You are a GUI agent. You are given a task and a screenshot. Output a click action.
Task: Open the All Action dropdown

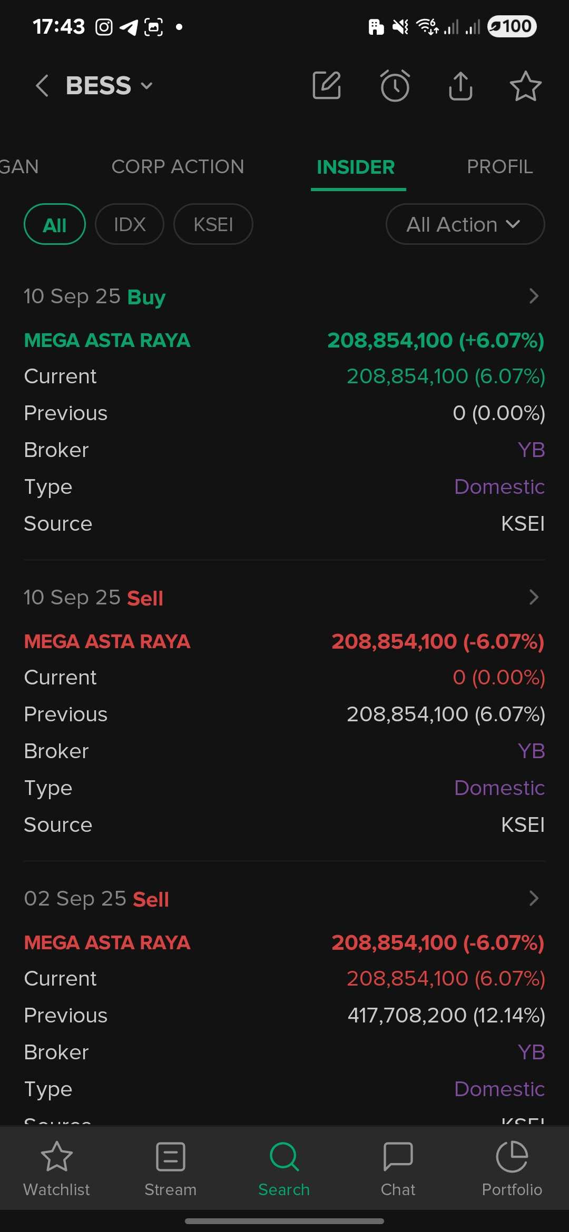click(465, 224)
